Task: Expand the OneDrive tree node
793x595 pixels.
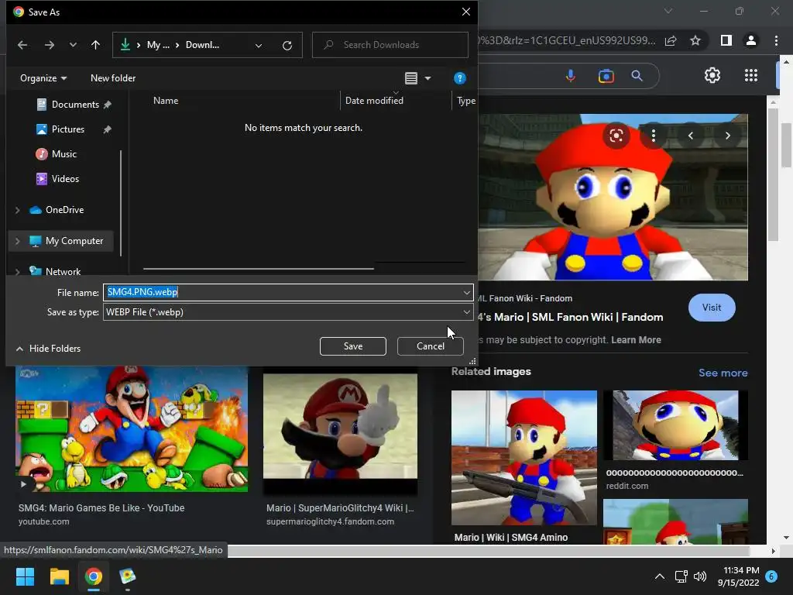Action: click(x=17, y=210)
